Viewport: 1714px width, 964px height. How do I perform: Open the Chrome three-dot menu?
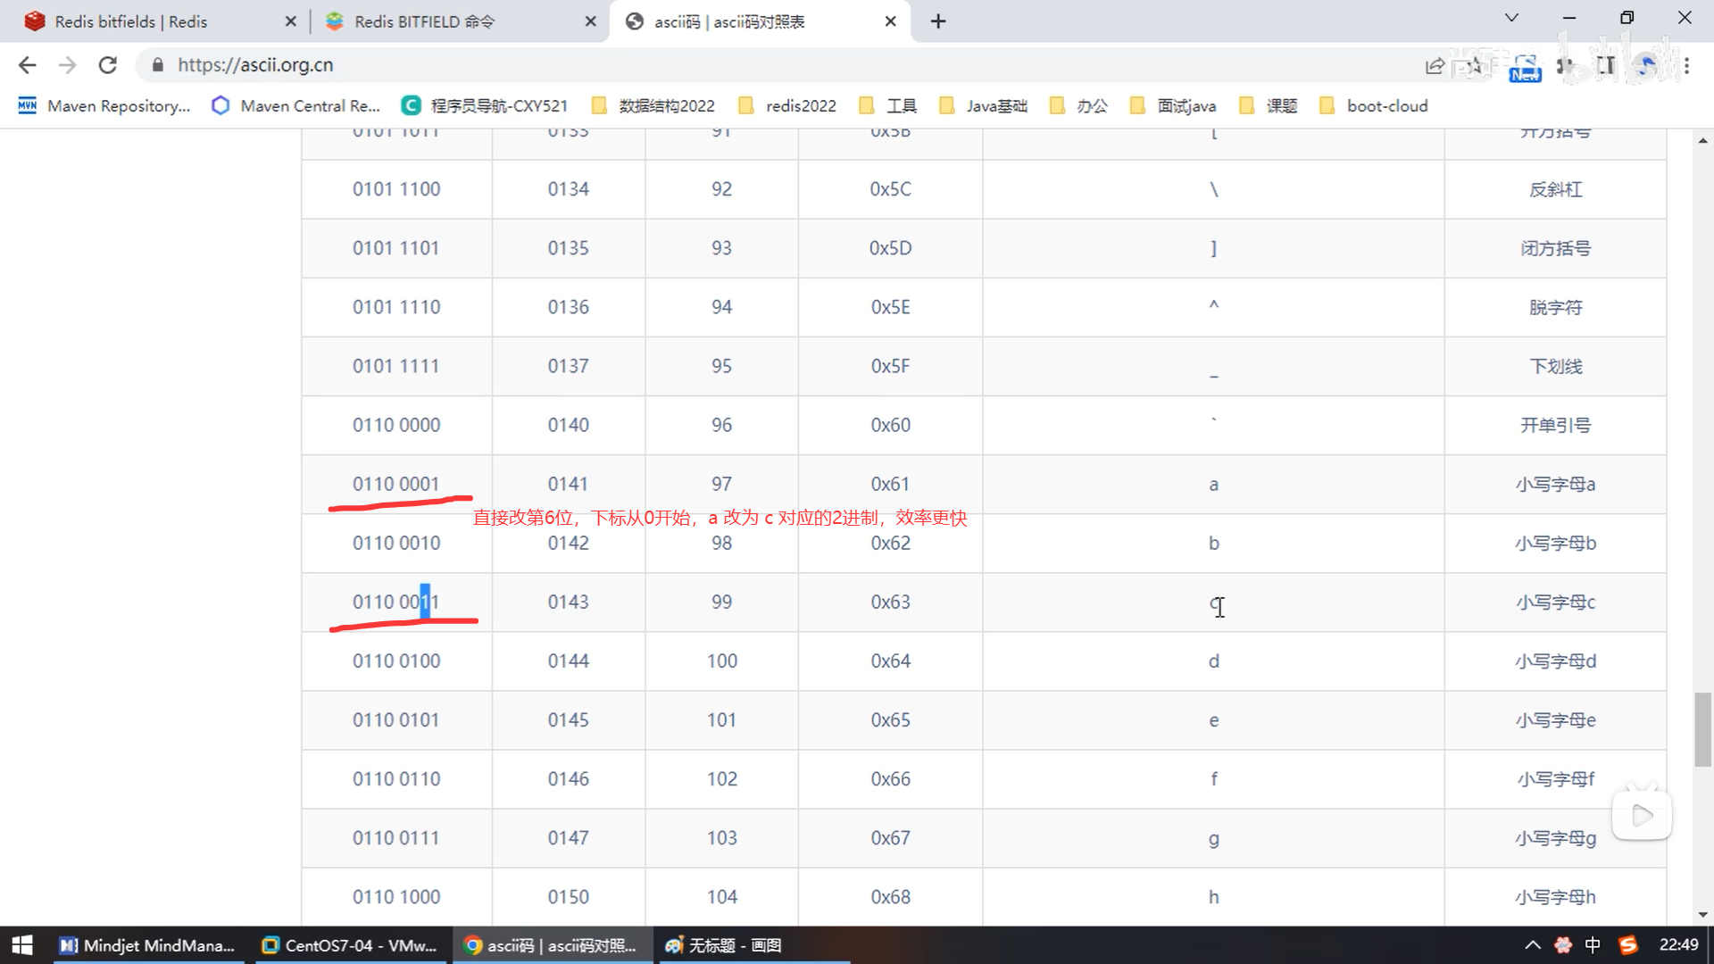click(1686, 65)
